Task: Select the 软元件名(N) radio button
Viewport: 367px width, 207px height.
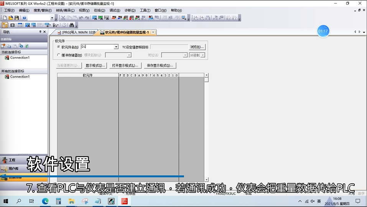Action: click(59, 47)
